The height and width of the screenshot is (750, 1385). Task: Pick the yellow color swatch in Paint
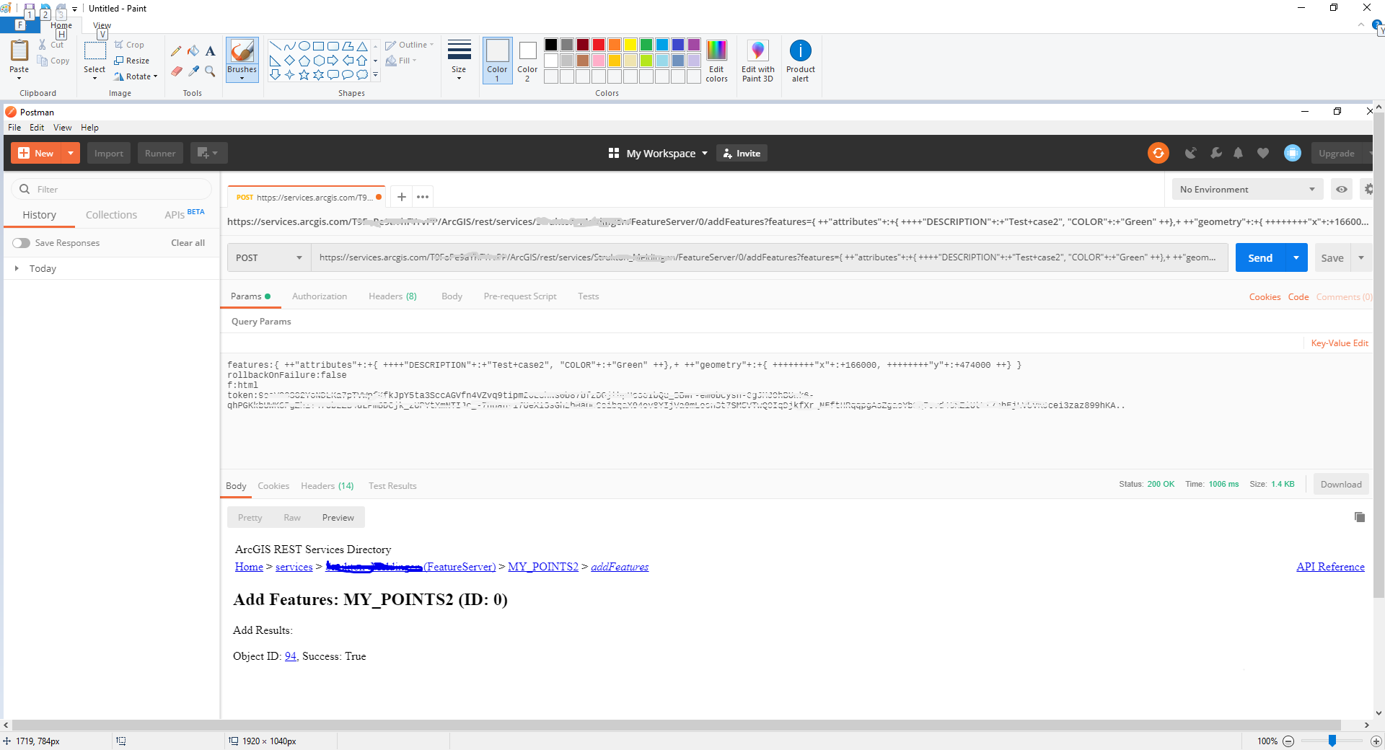coord(630,45)
